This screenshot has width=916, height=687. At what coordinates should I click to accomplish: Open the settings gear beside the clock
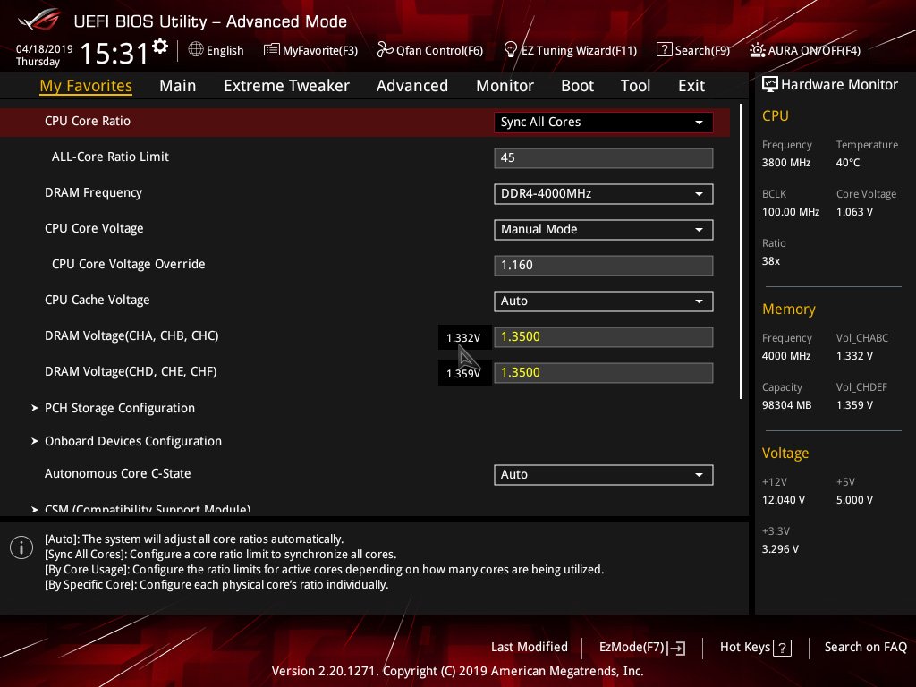click(160, 46)
